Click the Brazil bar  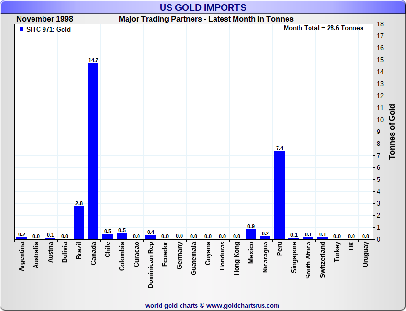click(x=79, y=222)
